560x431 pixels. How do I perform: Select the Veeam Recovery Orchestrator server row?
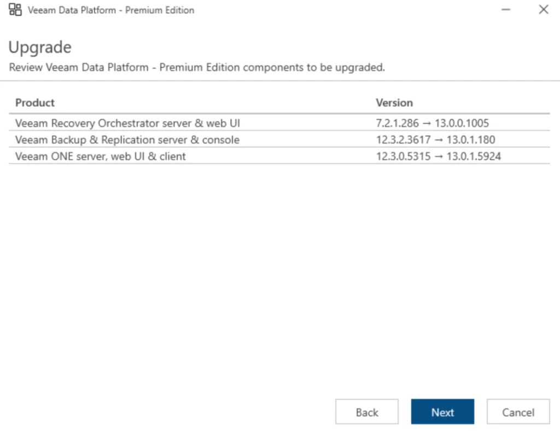pos(127,123)
